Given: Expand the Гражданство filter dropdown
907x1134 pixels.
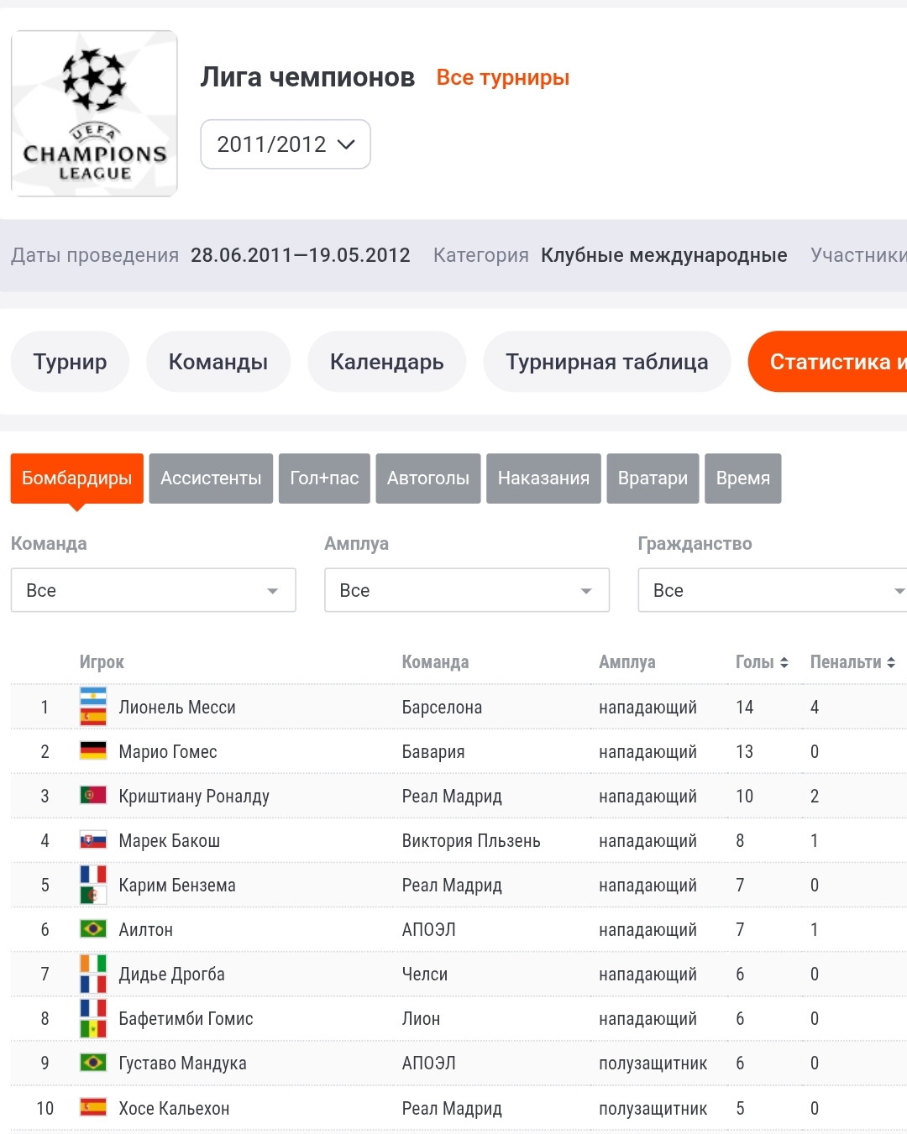Looking at the screenshot, I should coord(773,590).
